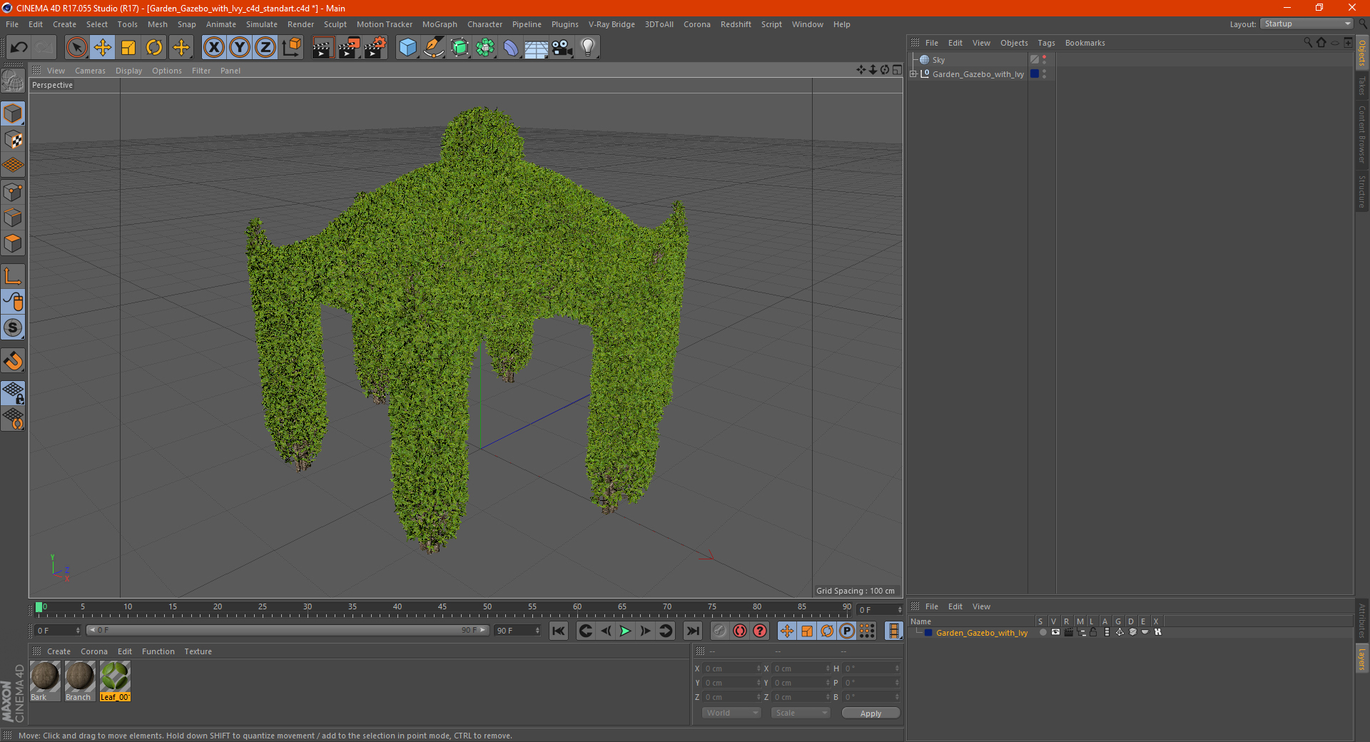
Task: Open the Objects menu in object manager
Action: pyautogui.click(x=1014, y=43)
